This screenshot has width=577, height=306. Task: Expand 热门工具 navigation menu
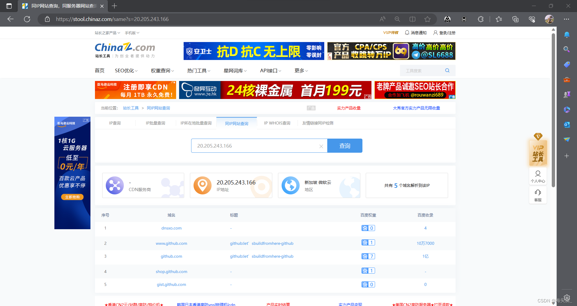pyautogui.click(x=199, y=70)
